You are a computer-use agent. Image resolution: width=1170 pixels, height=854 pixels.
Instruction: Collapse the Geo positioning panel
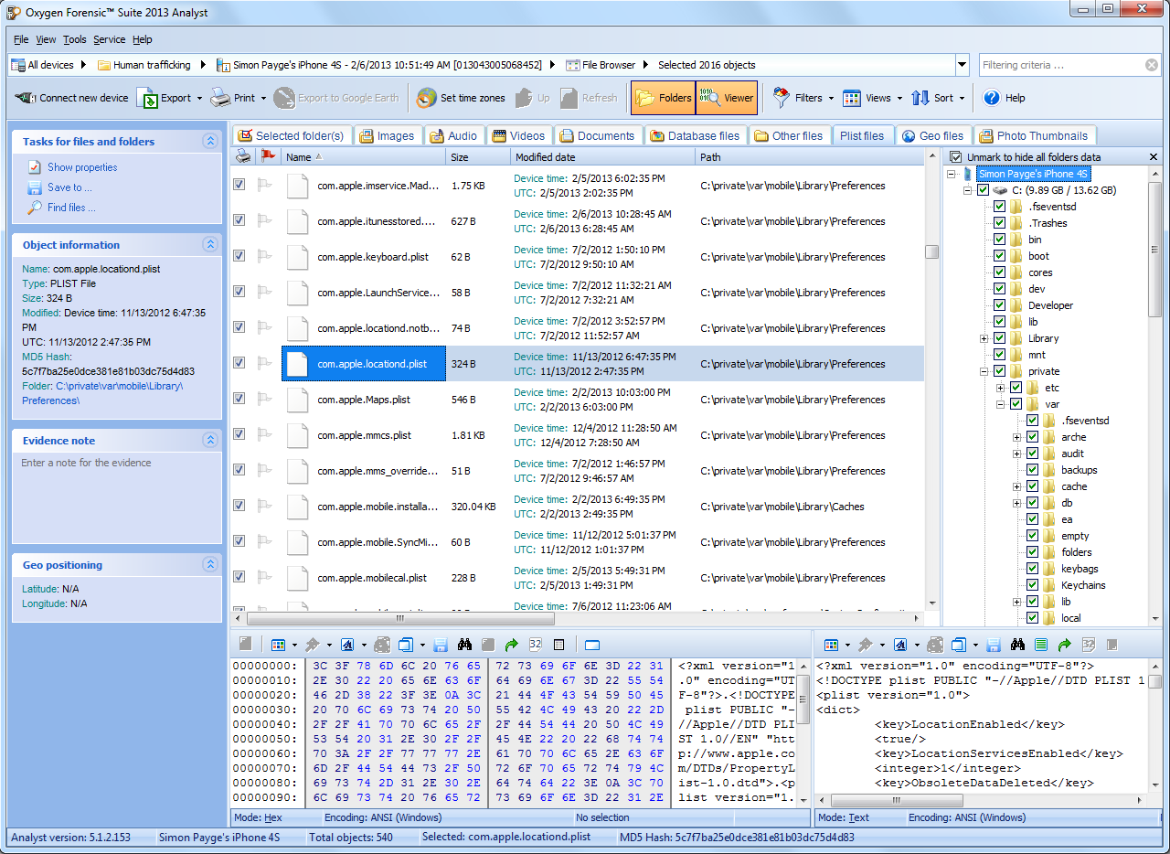point(210,564)
